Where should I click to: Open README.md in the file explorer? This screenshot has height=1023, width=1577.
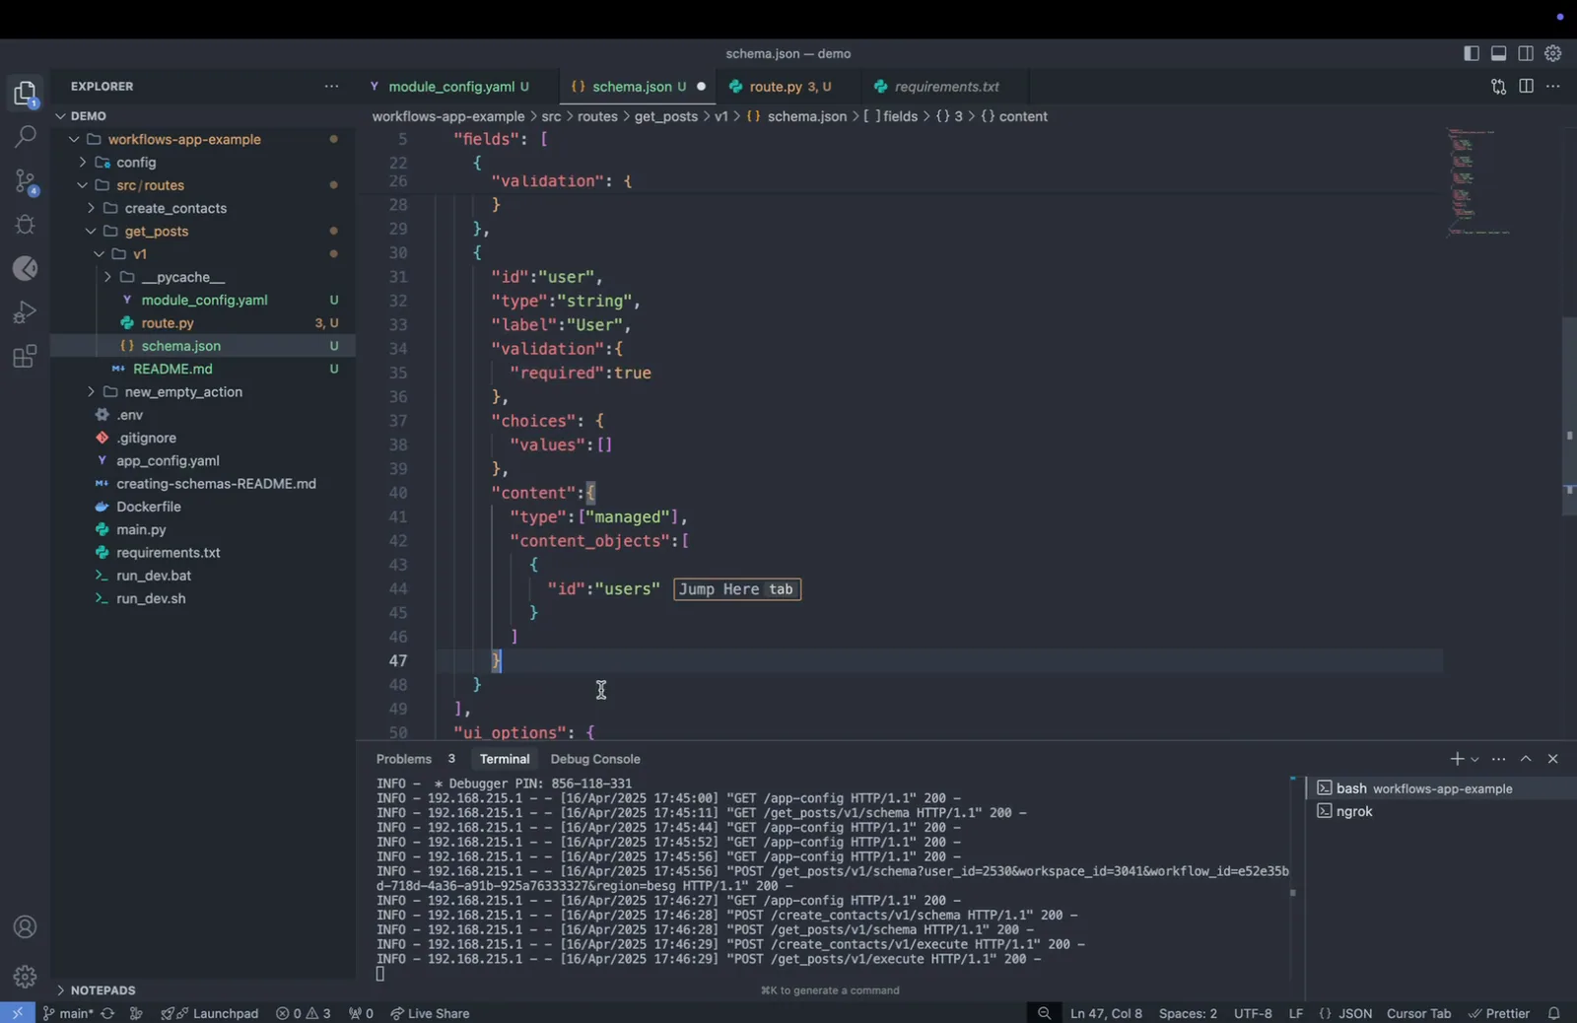tap(172, 369)
